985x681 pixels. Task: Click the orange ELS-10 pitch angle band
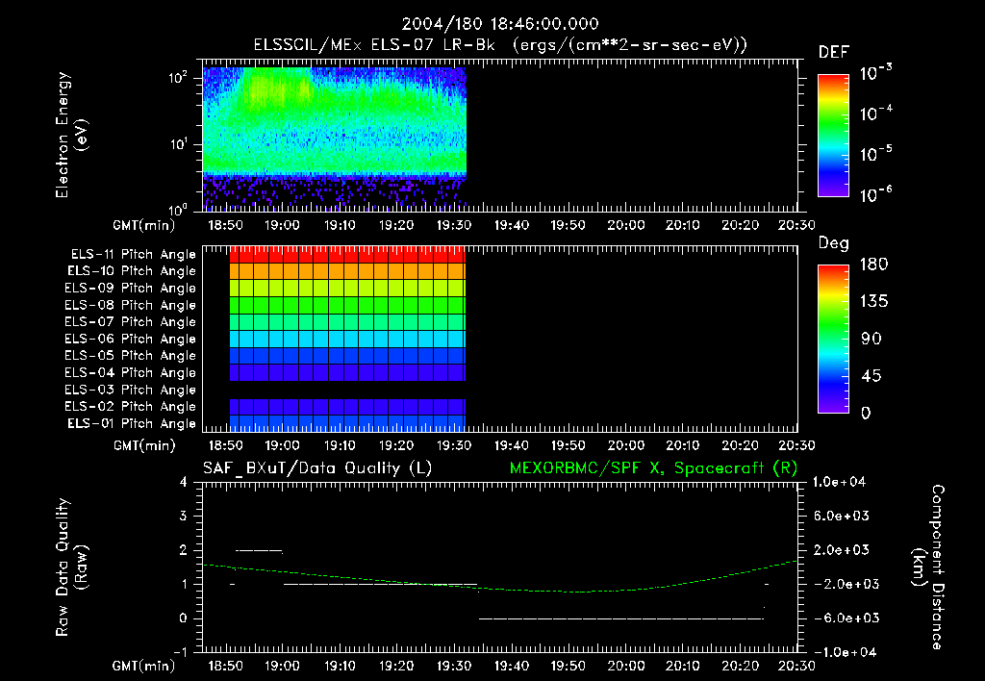pos(347,271)
